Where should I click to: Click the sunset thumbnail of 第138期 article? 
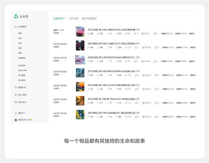(x=80, y=101)
